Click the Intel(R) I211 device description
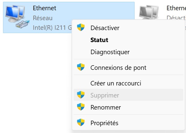 point(52,28)
